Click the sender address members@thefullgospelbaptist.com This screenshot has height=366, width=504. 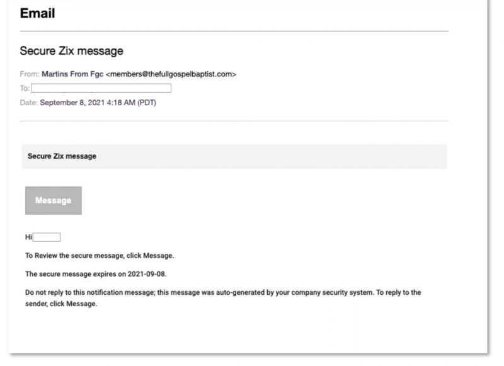171,74
